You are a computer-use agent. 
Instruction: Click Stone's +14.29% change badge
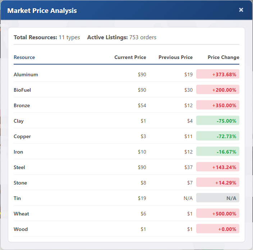(x=218, y=183)
